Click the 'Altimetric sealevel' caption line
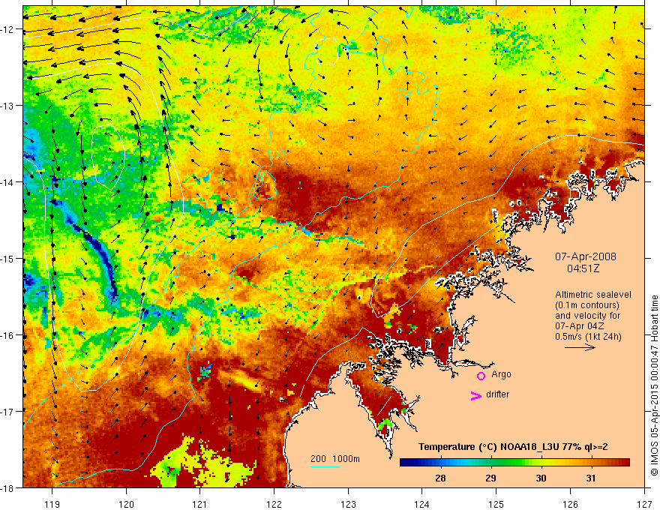 [x=593, y=295]
